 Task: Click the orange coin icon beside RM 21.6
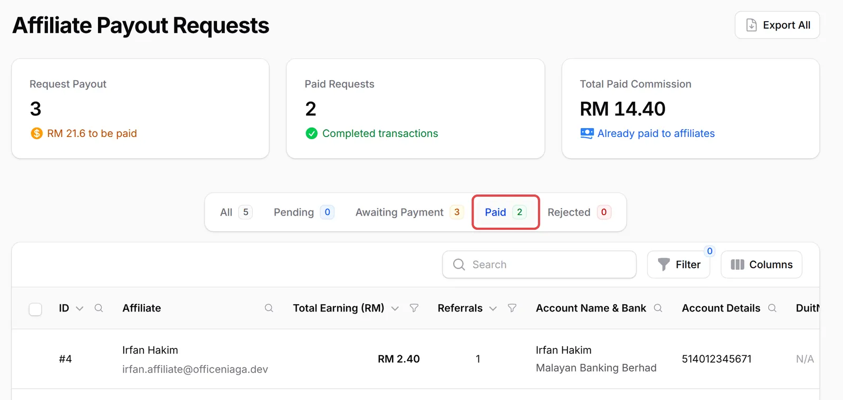[36, 133]
